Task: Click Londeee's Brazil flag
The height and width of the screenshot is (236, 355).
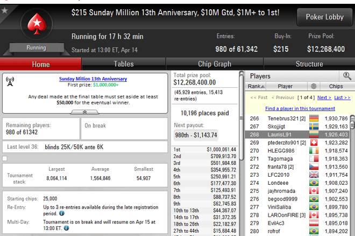Action: (x=314, y=183)
